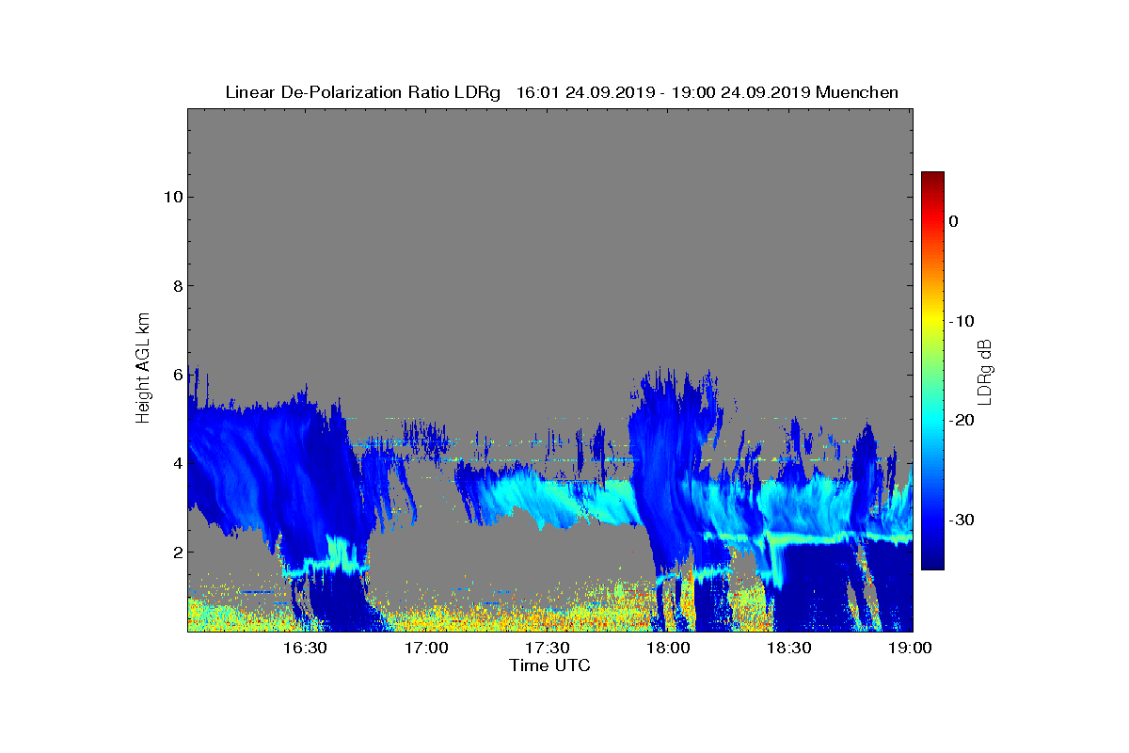1129x753 pixels.
Task: Click the colorbar value label -20
Action: click(961, 421)
